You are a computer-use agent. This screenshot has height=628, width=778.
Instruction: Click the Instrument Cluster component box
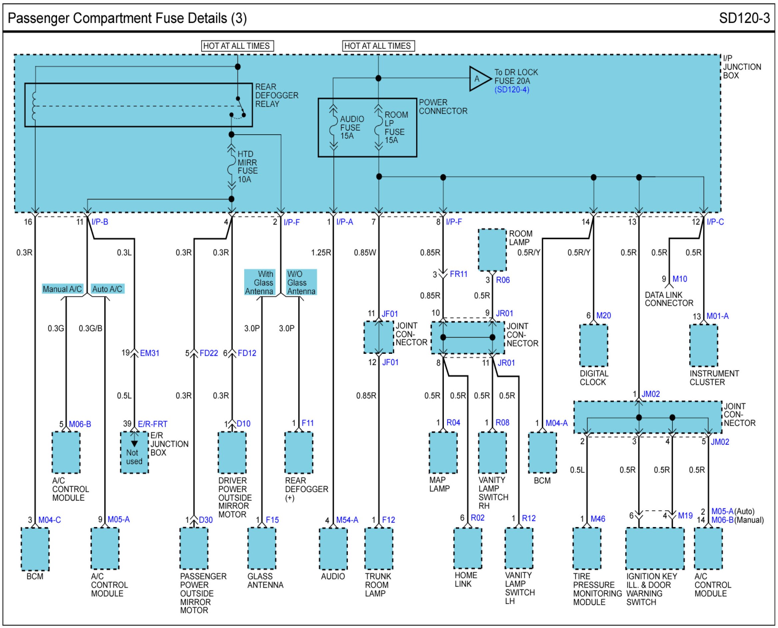[x=703, y=345]
